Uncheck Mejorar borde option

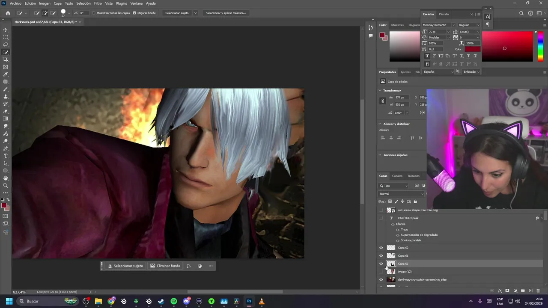pyautogui.click(x=134, y=13)
